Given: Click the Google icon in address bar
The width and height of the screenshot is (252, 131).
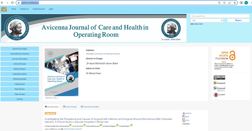Looking at the screenshot, I should coord(219,3).
